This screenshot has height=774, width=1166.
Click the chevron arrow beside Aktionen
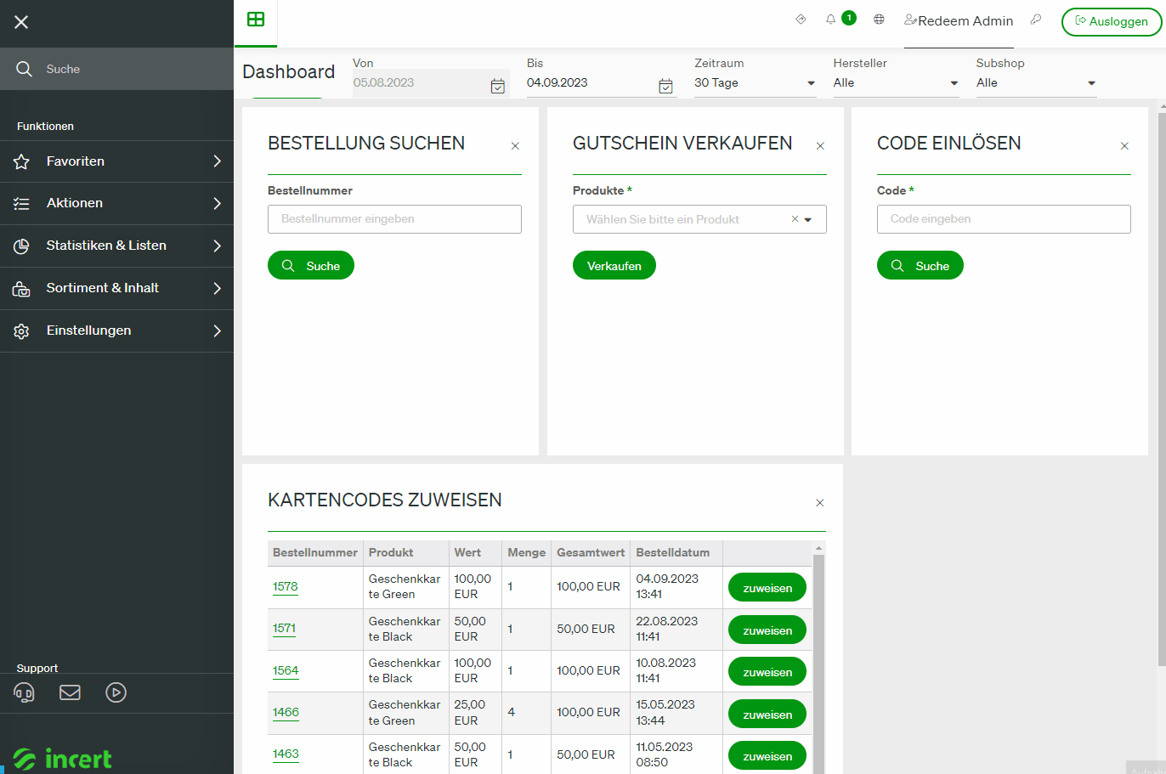point(217,203)
